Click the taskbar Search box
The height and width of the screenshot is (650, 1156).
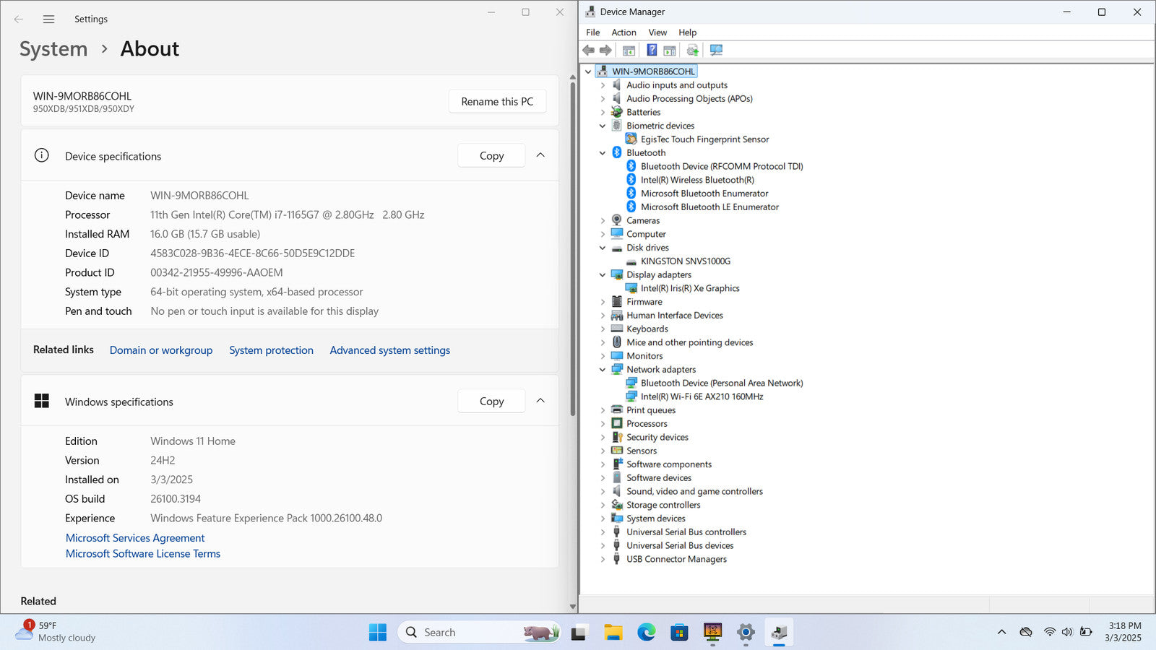tap(478, 633)
